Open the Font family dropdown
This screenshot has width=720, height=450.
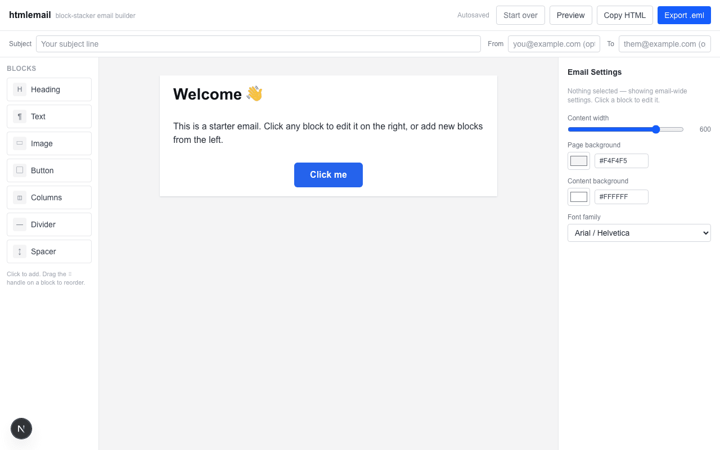pyautogui.click(x=639, y=233)
